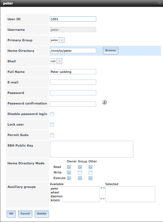The height and width of the screenshot is (222, 163).
Task: Select daemon in Available groups list
Action: (x=57, y=196)
